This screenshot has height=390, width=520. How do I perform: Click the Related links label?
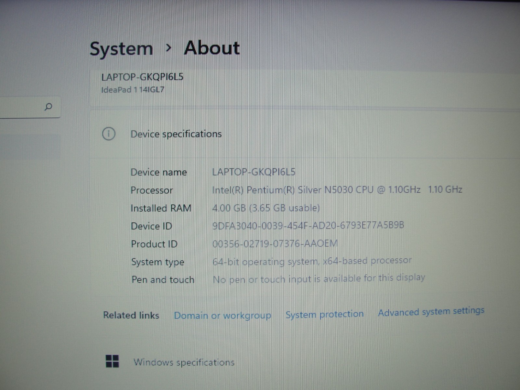click(x=131, y=315)
